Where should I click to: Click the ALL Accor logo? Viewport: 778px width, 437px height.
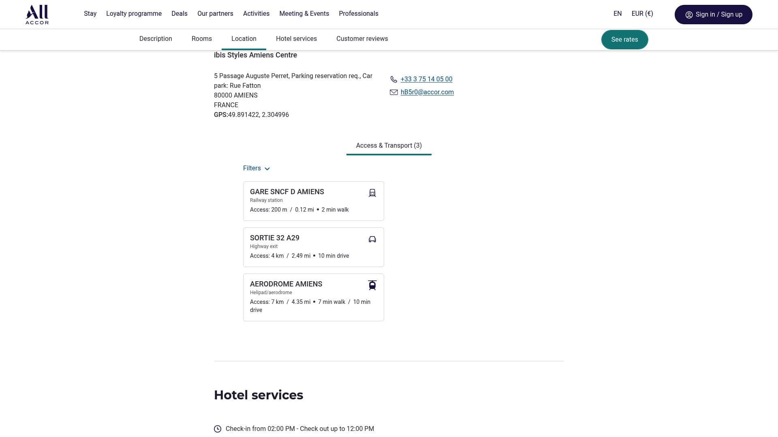[x=37, y=15]
